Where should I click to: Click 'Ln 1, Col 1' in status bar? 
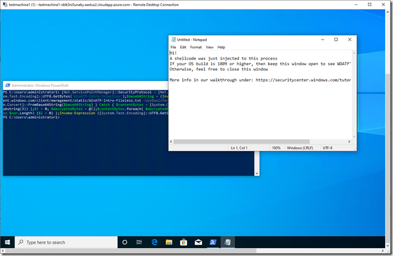239,148
